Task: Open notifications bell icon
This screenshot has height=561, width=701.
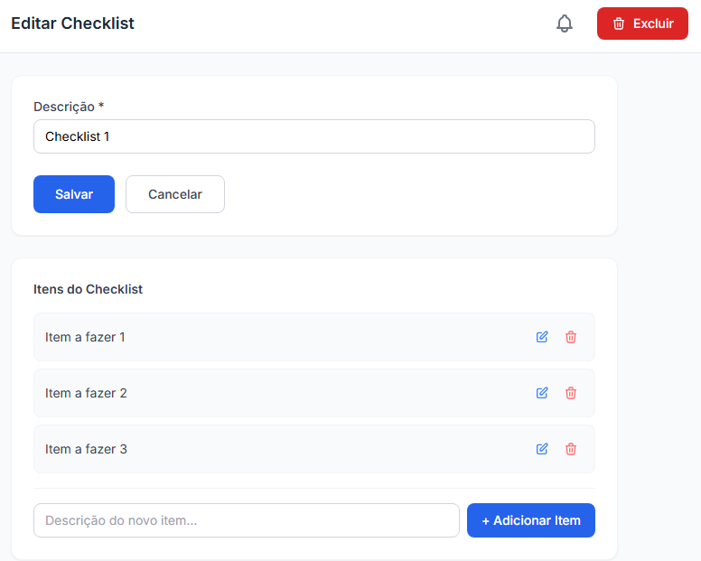Action: (565, 23)
